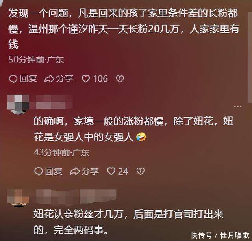Viewport: 252px width, 241px height.
Task: Open third commenter's pixelated avatar
Action: [18, 198]
